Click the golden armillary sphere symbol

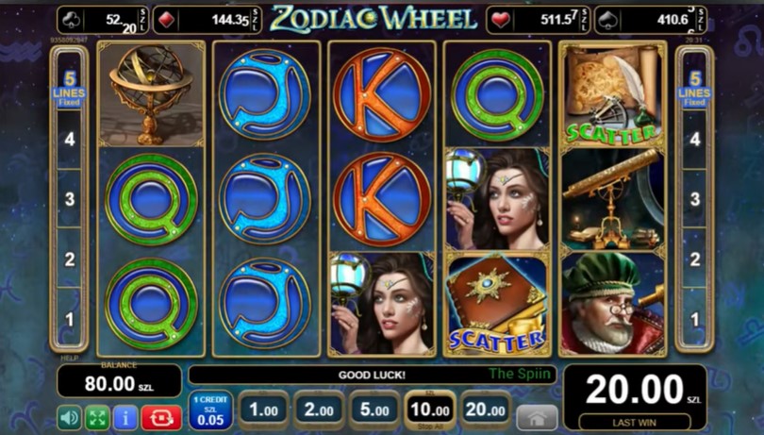coord(151,94)
